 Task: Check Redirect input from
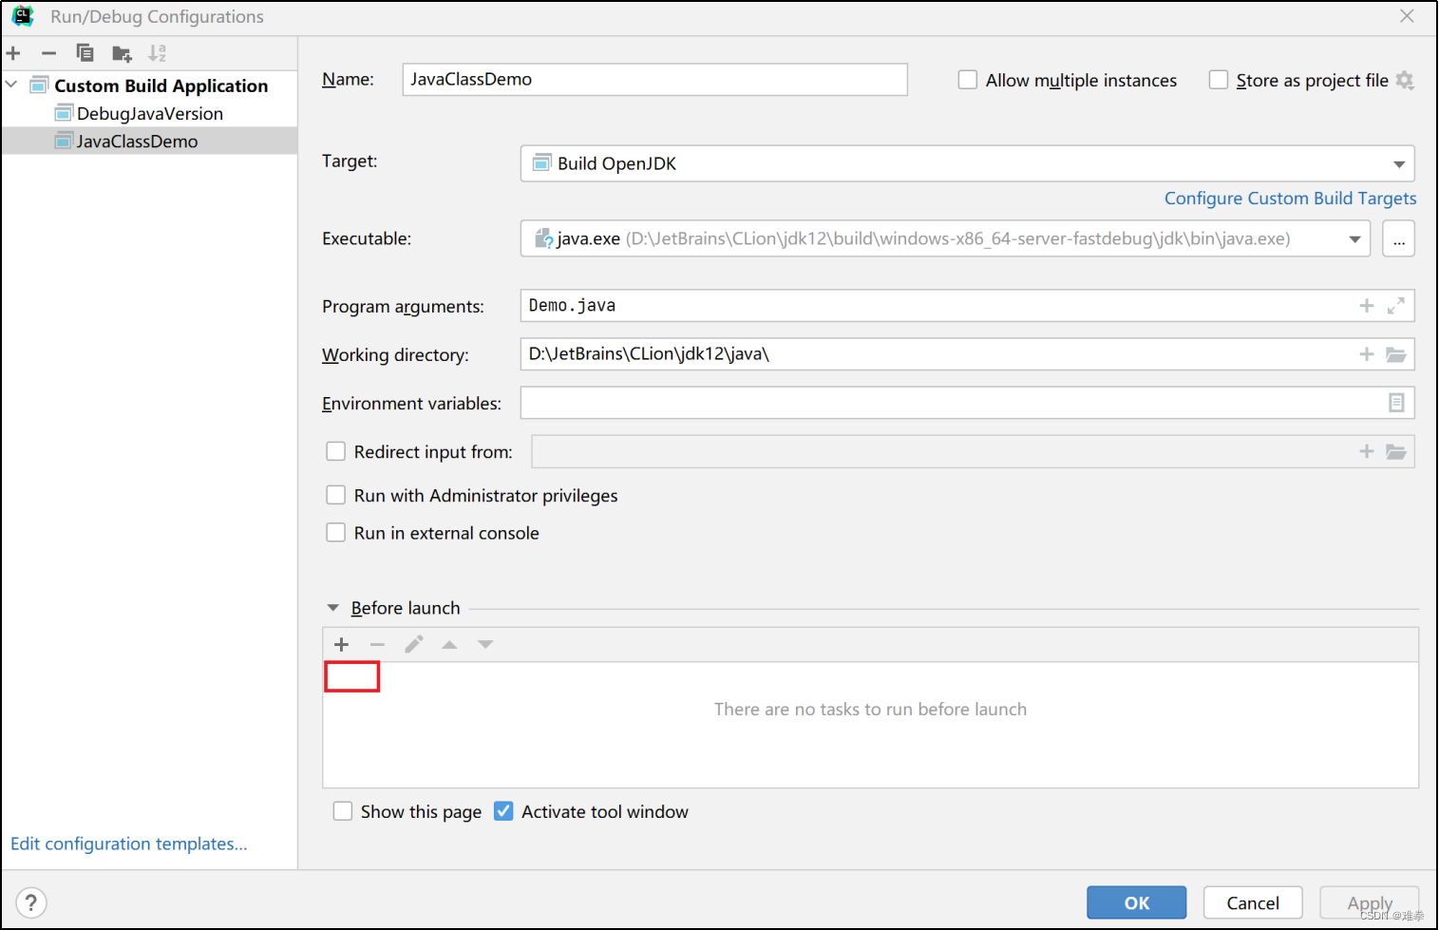[336, 451]
